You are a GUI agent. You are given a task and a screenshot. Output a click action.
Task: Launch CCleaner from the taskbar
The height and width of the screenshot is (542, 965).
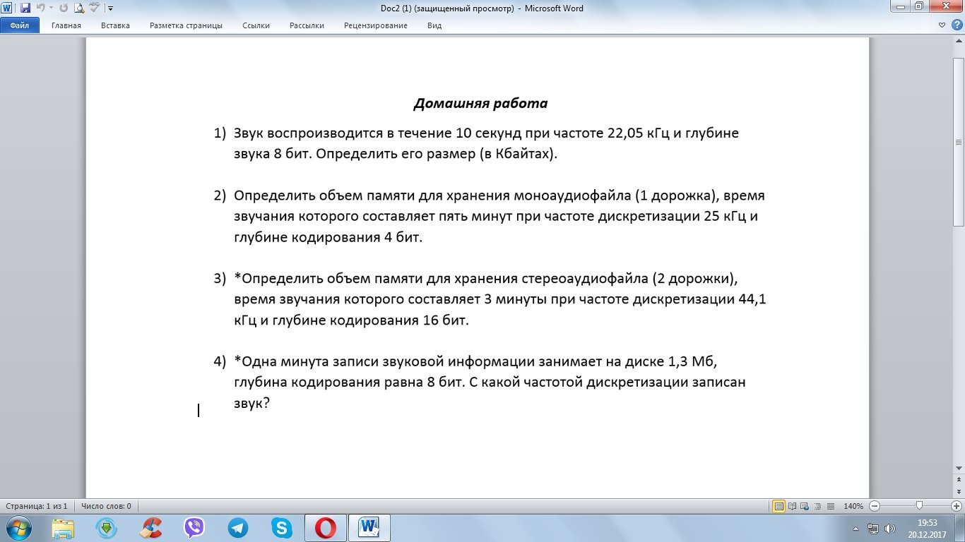pos(150,528)
